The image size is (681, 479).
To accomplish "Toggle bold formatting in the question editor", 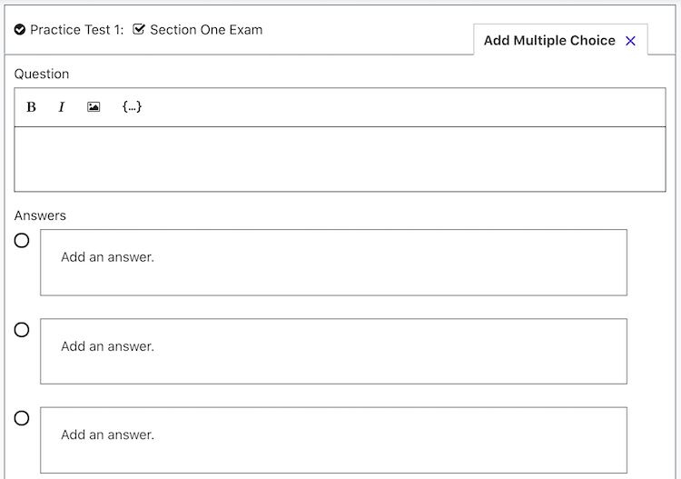I will [31, 107].
